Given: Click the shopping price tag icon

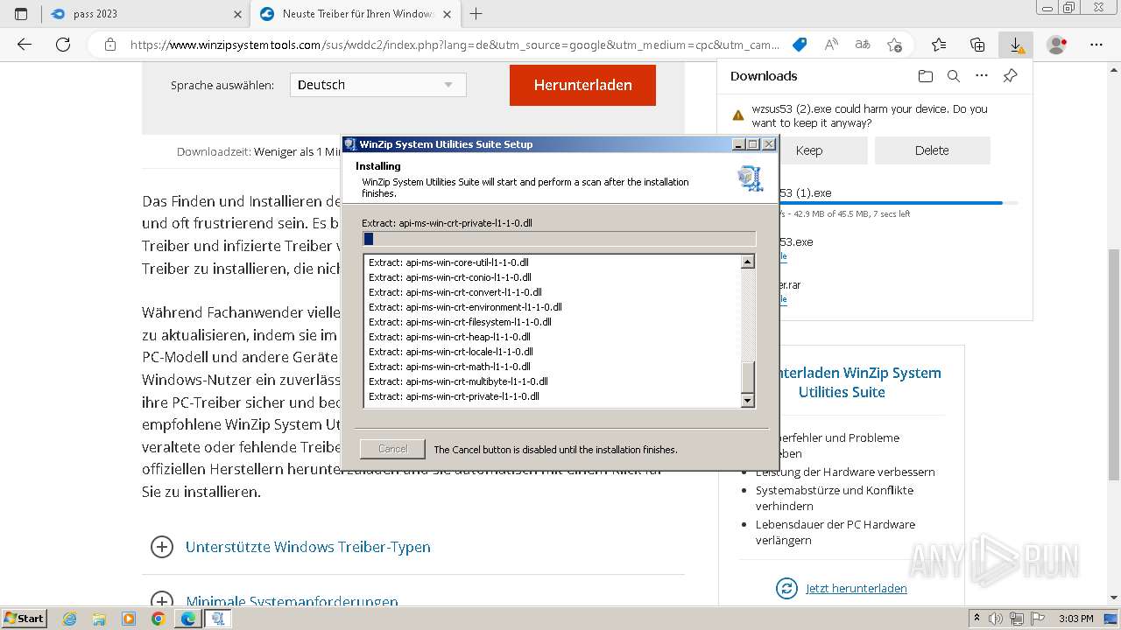Looking at the screenshot, I should pos(799,45).
